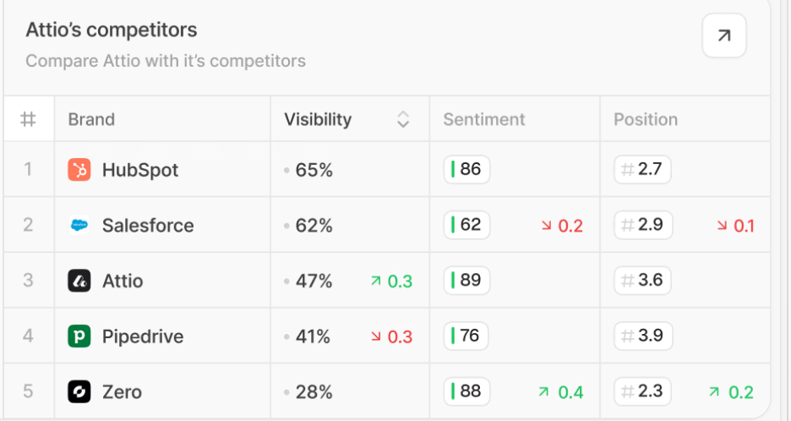Click the Salesforce cloud logo icon
Image resolution: width=791 pixels, height=421 pixels.
79,226
